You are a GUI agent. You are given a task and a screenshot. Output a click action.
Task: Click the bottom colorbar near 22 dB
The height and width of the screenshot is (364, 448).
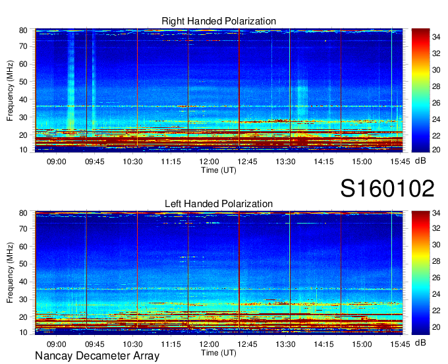click(x=420, y=311)
